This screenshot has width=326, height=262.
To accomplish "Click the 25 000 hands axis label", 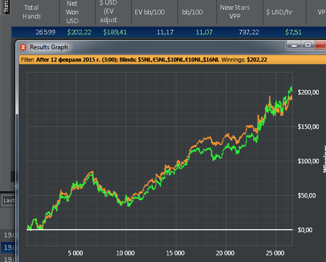I will [275, 253].
